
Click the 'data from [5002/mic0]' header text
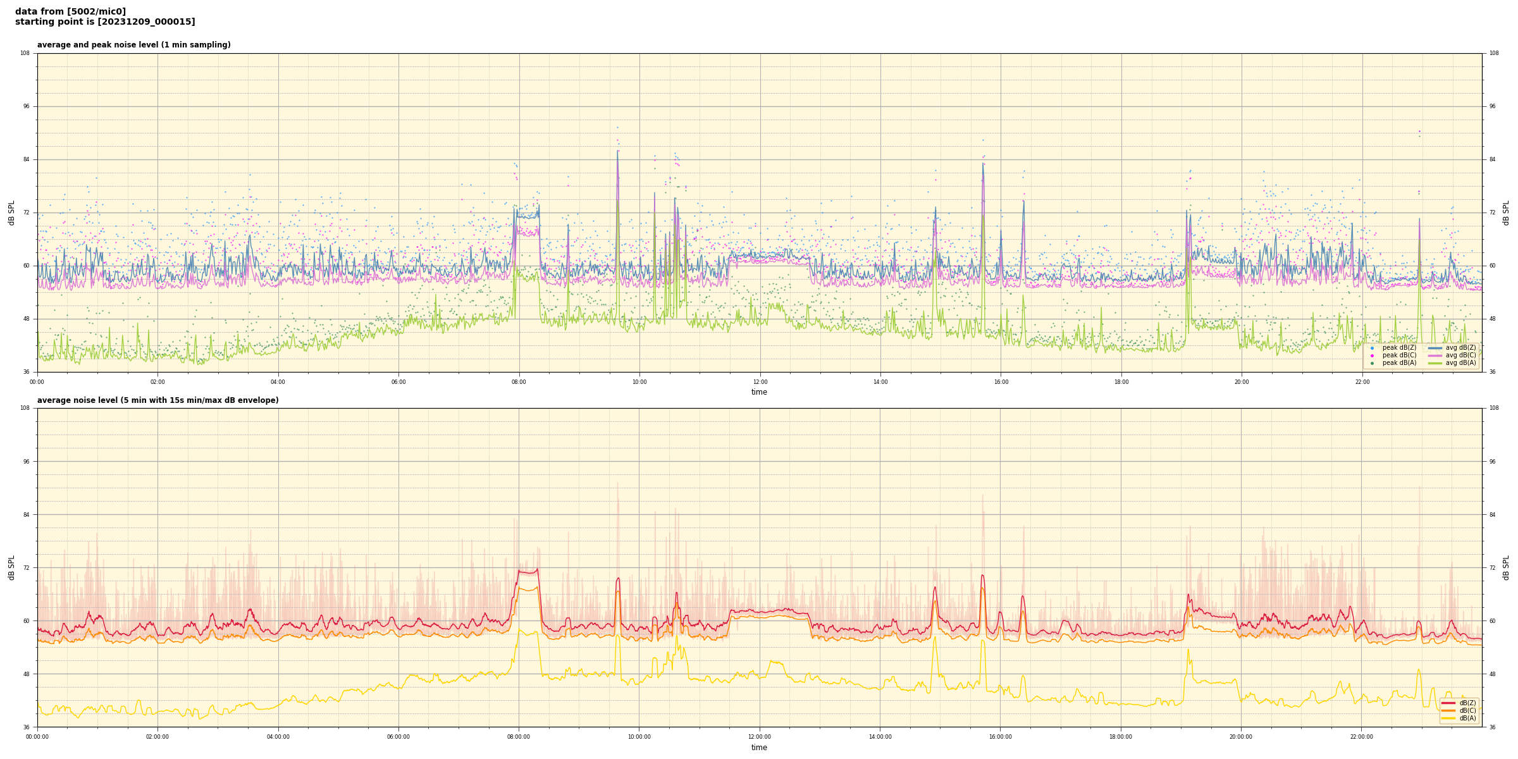[x=70, y=11]
